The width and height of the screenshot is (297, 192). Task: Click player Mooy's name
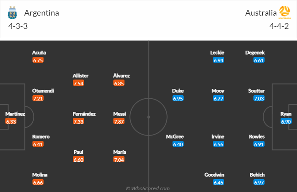[218, 91]
